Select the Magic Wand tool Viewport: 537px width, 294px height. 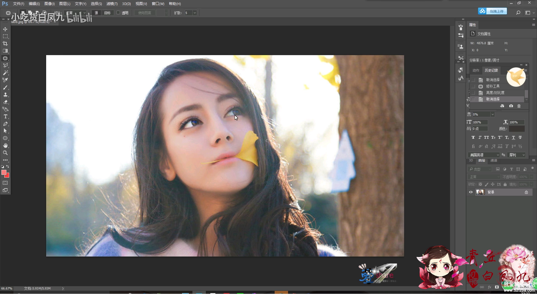click(x=5, y=73)
